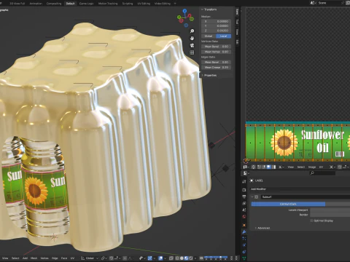
Task: Open the overlays options dropdown arrow
Action: [x=166, y=258]
